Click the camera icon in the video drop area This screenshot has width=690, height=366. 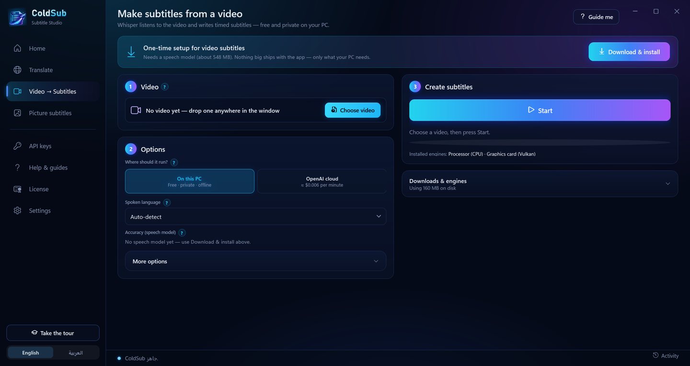pos(136,111)
